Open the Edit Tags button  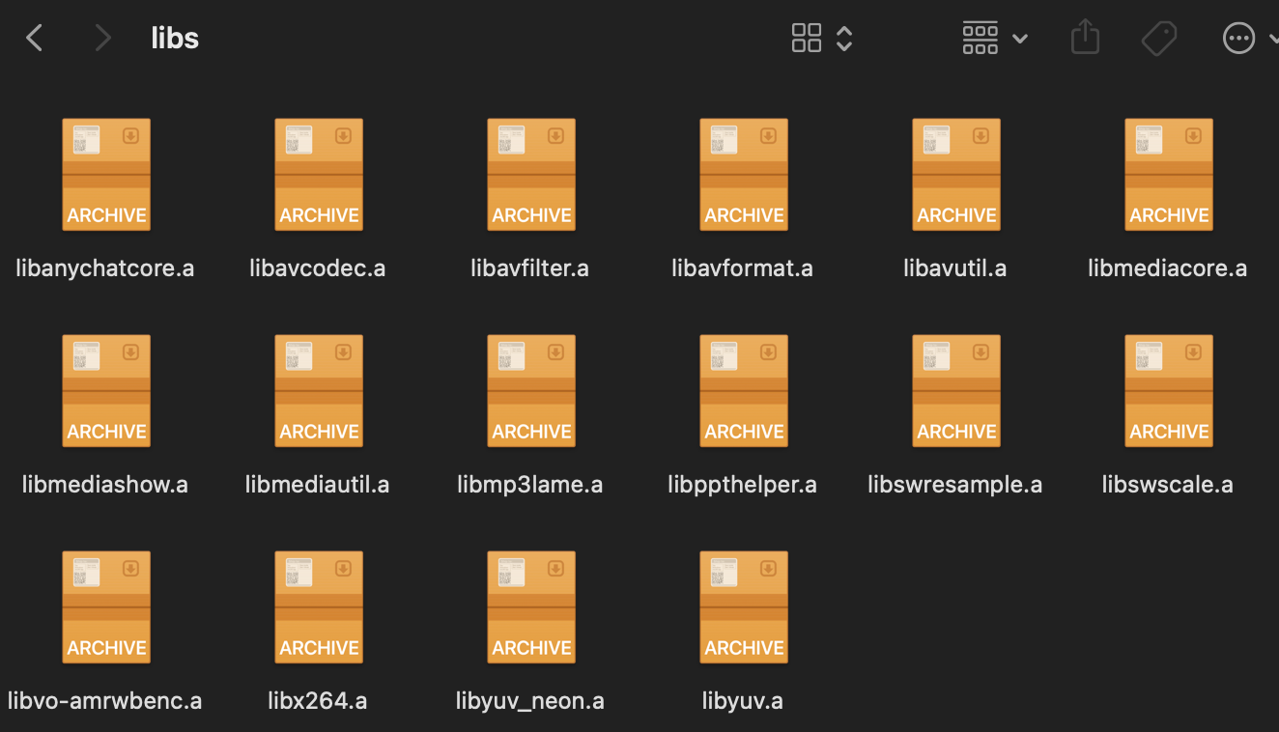[x=1158, y=39]
